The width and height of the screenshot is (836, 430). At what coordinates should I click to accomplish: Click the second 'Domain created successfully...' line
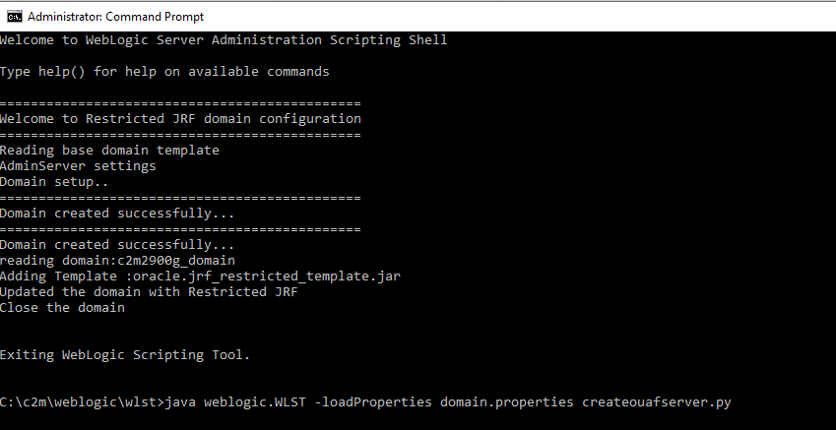pos(117,245)
